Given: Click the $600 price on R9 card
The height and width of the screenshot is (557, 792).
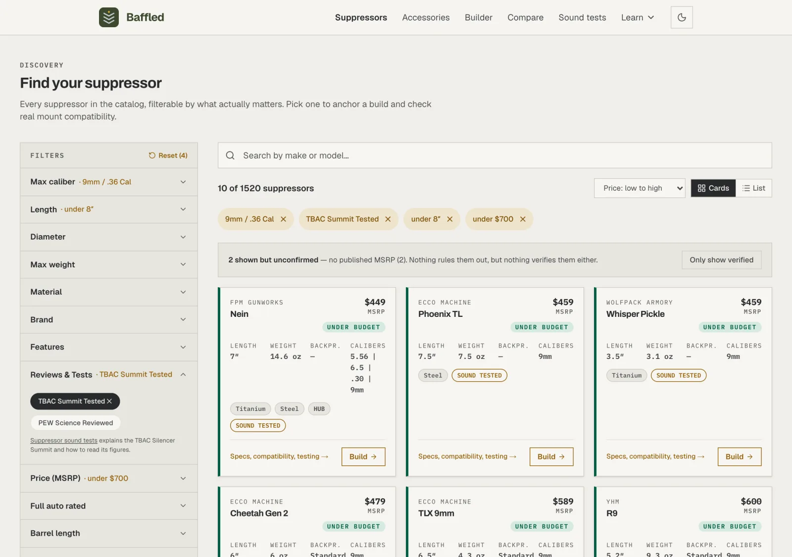Looking at the screenshot, I should coord(751,502).
